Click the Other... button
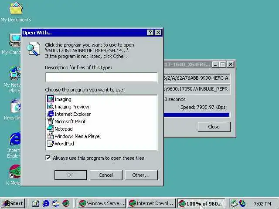The height and width of the screenshot is (209, 279). click(141, 175)
